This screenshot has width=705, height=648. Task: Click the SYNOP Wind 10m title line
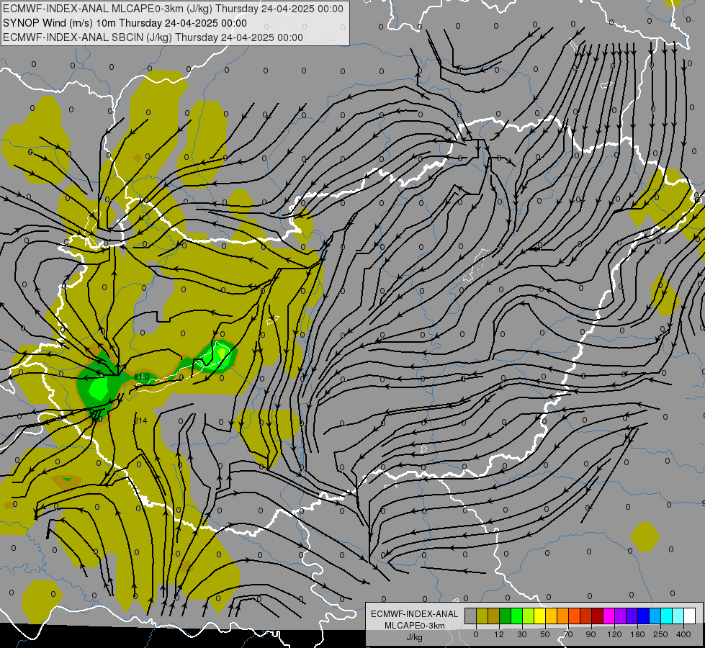[125, 23]
